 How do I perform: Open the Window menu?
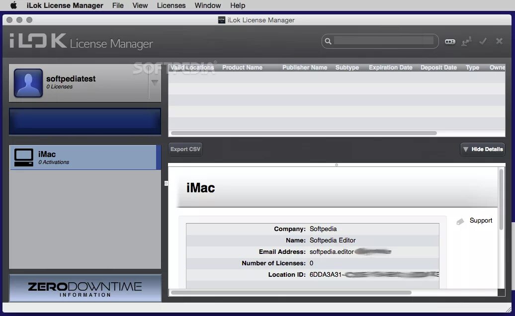[x=208, y=5]
